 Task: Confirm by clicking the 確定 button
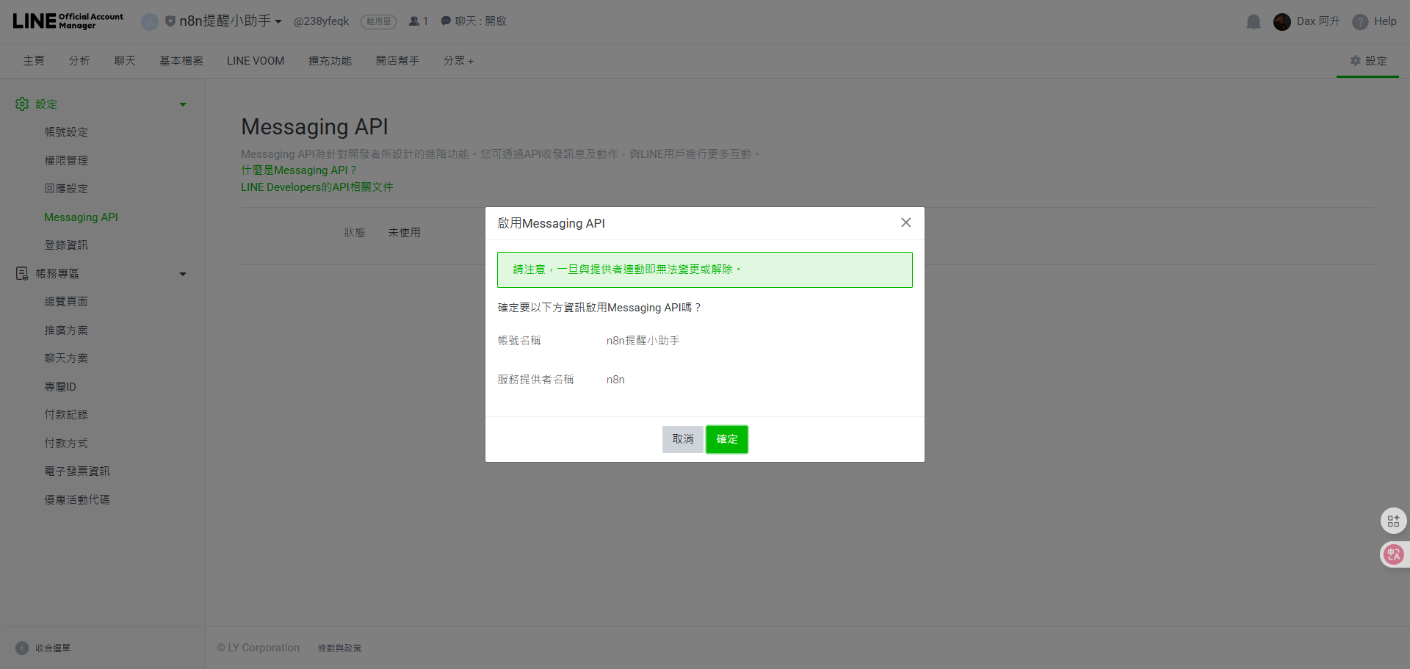726,439
